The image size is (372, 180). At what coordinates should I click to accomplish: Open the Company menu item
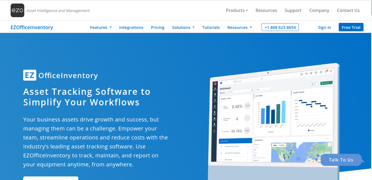(x=319, y=10)
